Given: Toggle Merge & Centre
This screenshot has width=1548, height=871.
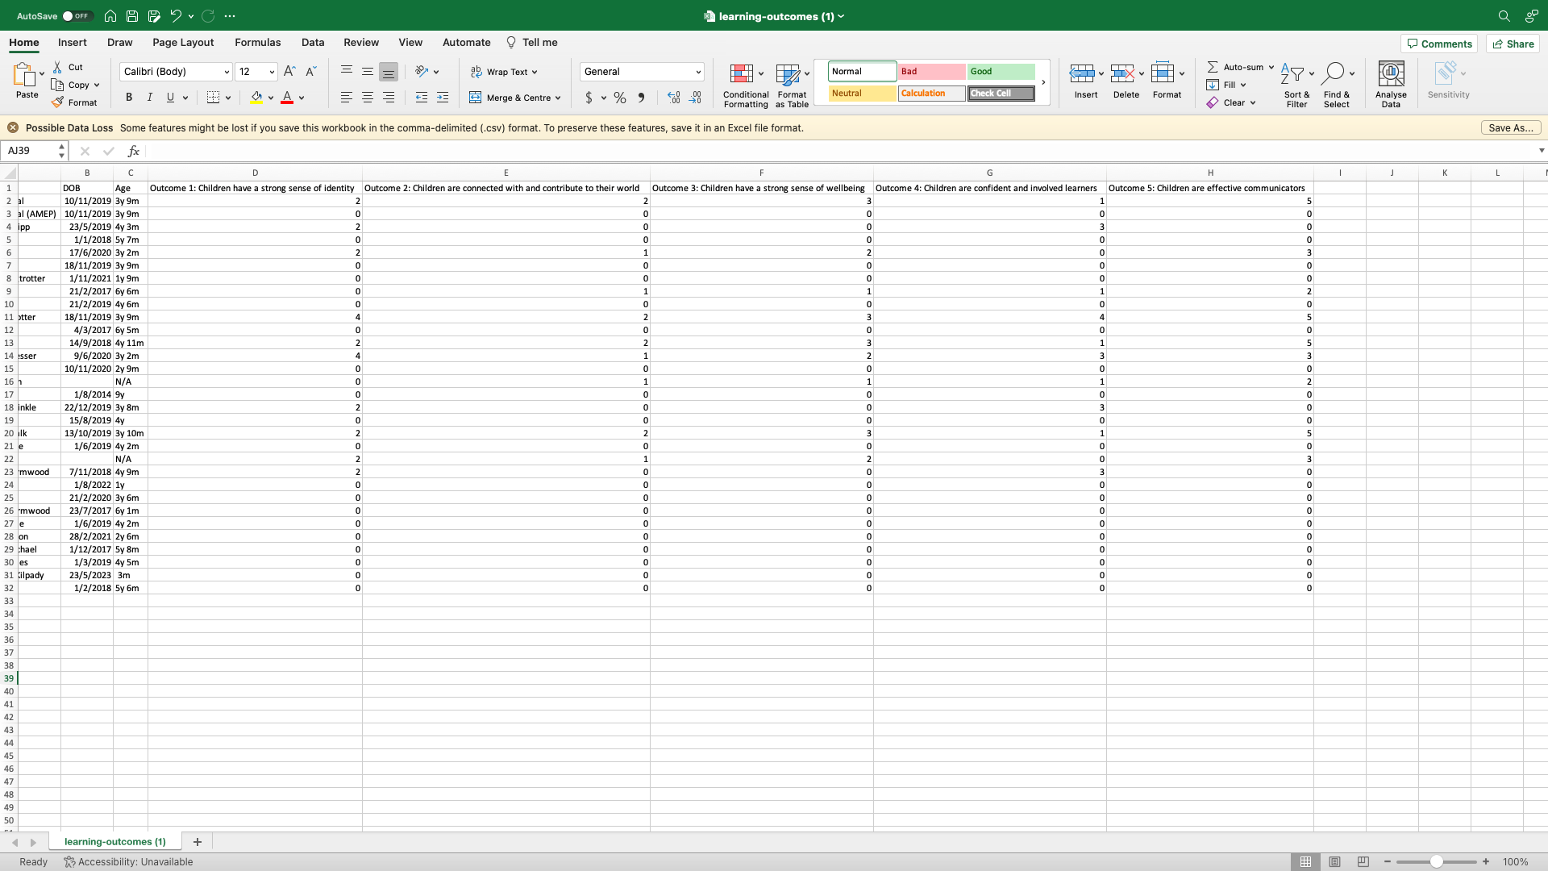Looking at the screenshot, I should (514, 98).
